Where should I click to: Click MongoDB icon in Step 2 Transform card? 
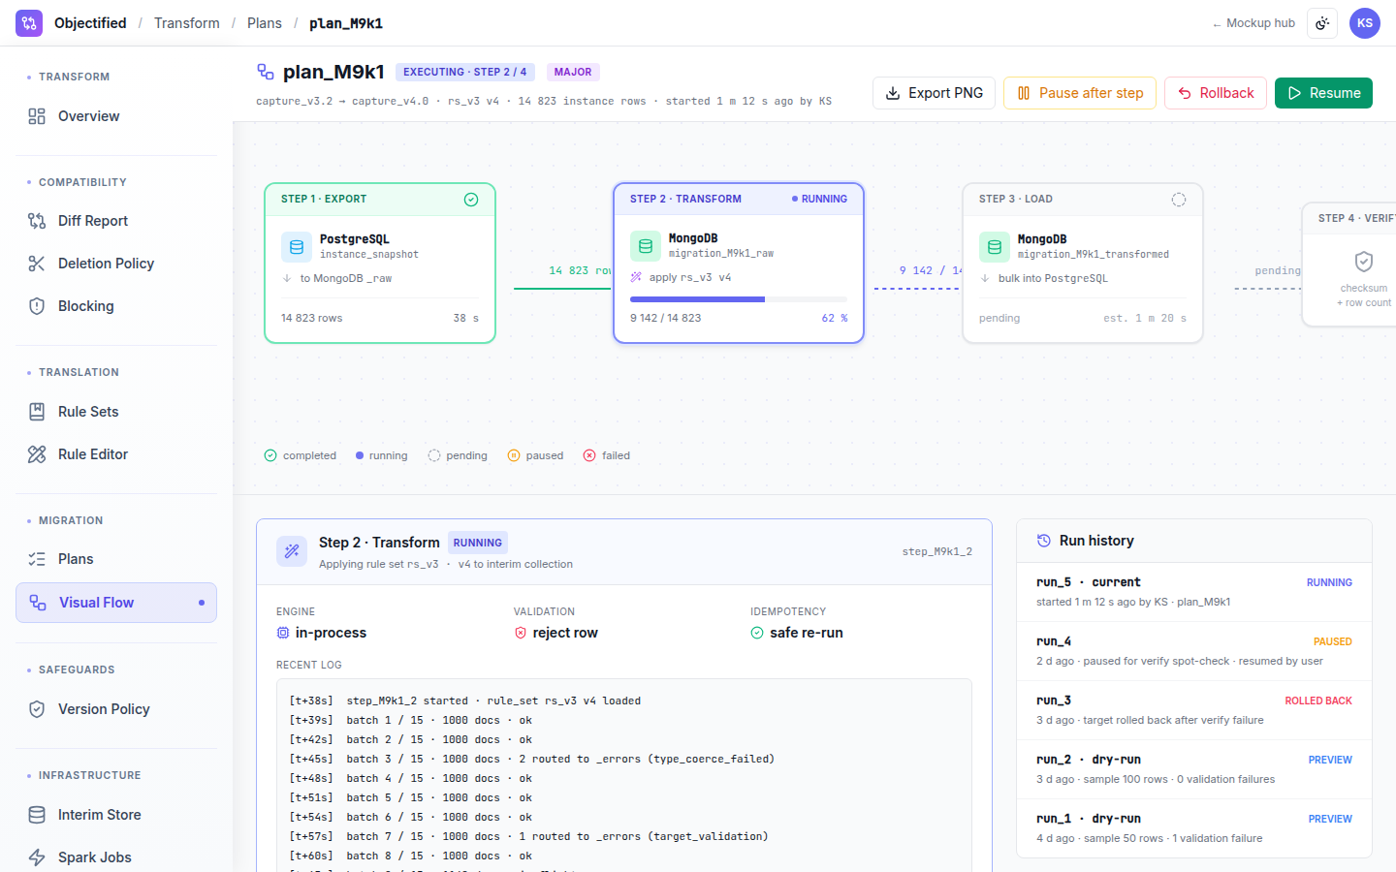point(646,246)
